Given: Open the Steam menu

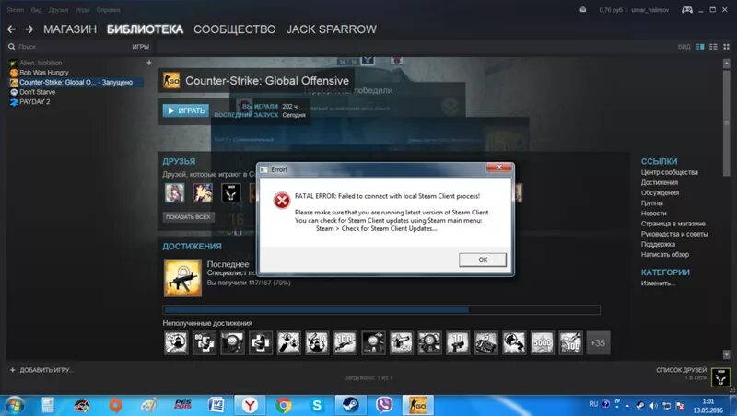Looking at the screenshot, I should tap(16, 10).
